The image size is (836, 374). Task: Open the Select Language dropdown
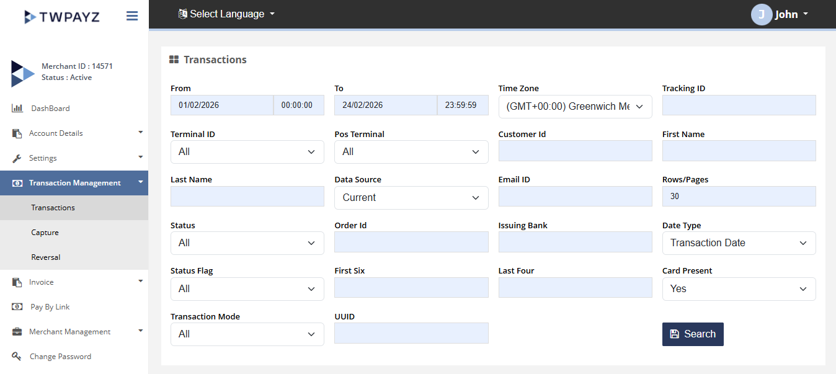pyautogui.click(x=226, y=14)
